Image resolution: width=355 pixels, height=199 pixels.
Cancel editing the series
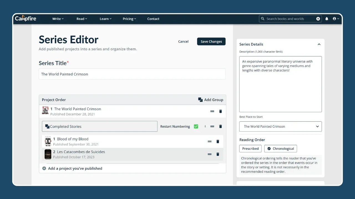(x=183, y=41)
